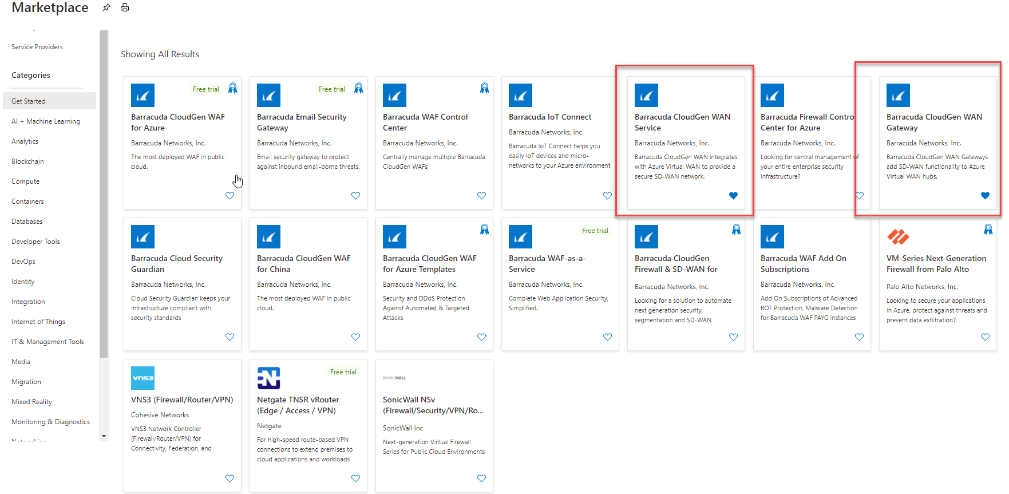
Task: Click the print icon beside Marketplace
Action: (125, 7)
